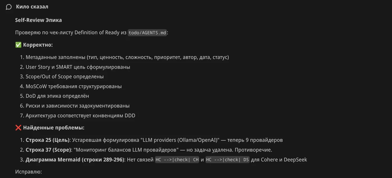Click the green checkmark emoji before Корректно

point(18,45)
